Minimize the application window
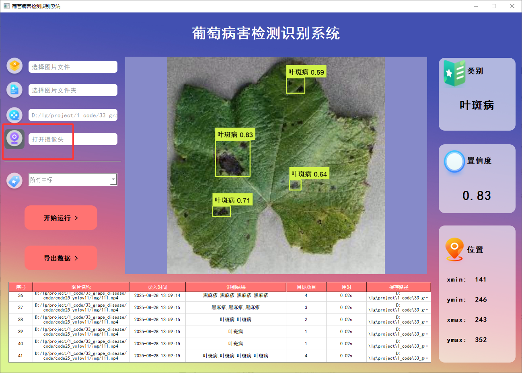Screen dimensions: 522x373 (476, 6)
